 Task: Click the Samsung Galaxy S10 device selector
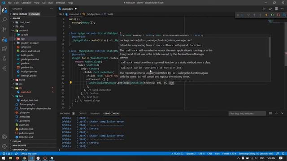[x=256, y=153]
